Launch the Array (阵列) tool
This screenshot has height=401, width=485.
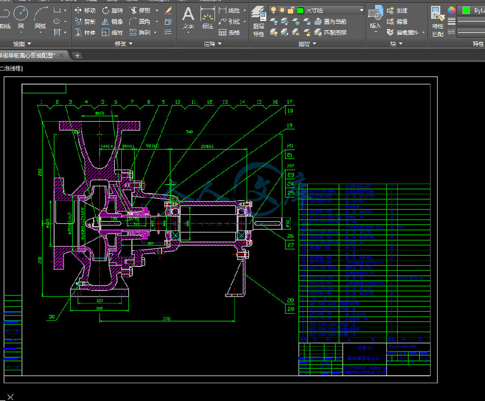point(140,32)
